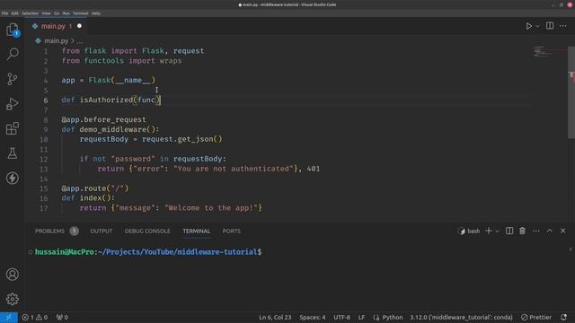Image resolution: width=575 pixels, height=323 pixels.
Task: Click the "Welcome to the app!" string
Action: (x=211, y=207)
